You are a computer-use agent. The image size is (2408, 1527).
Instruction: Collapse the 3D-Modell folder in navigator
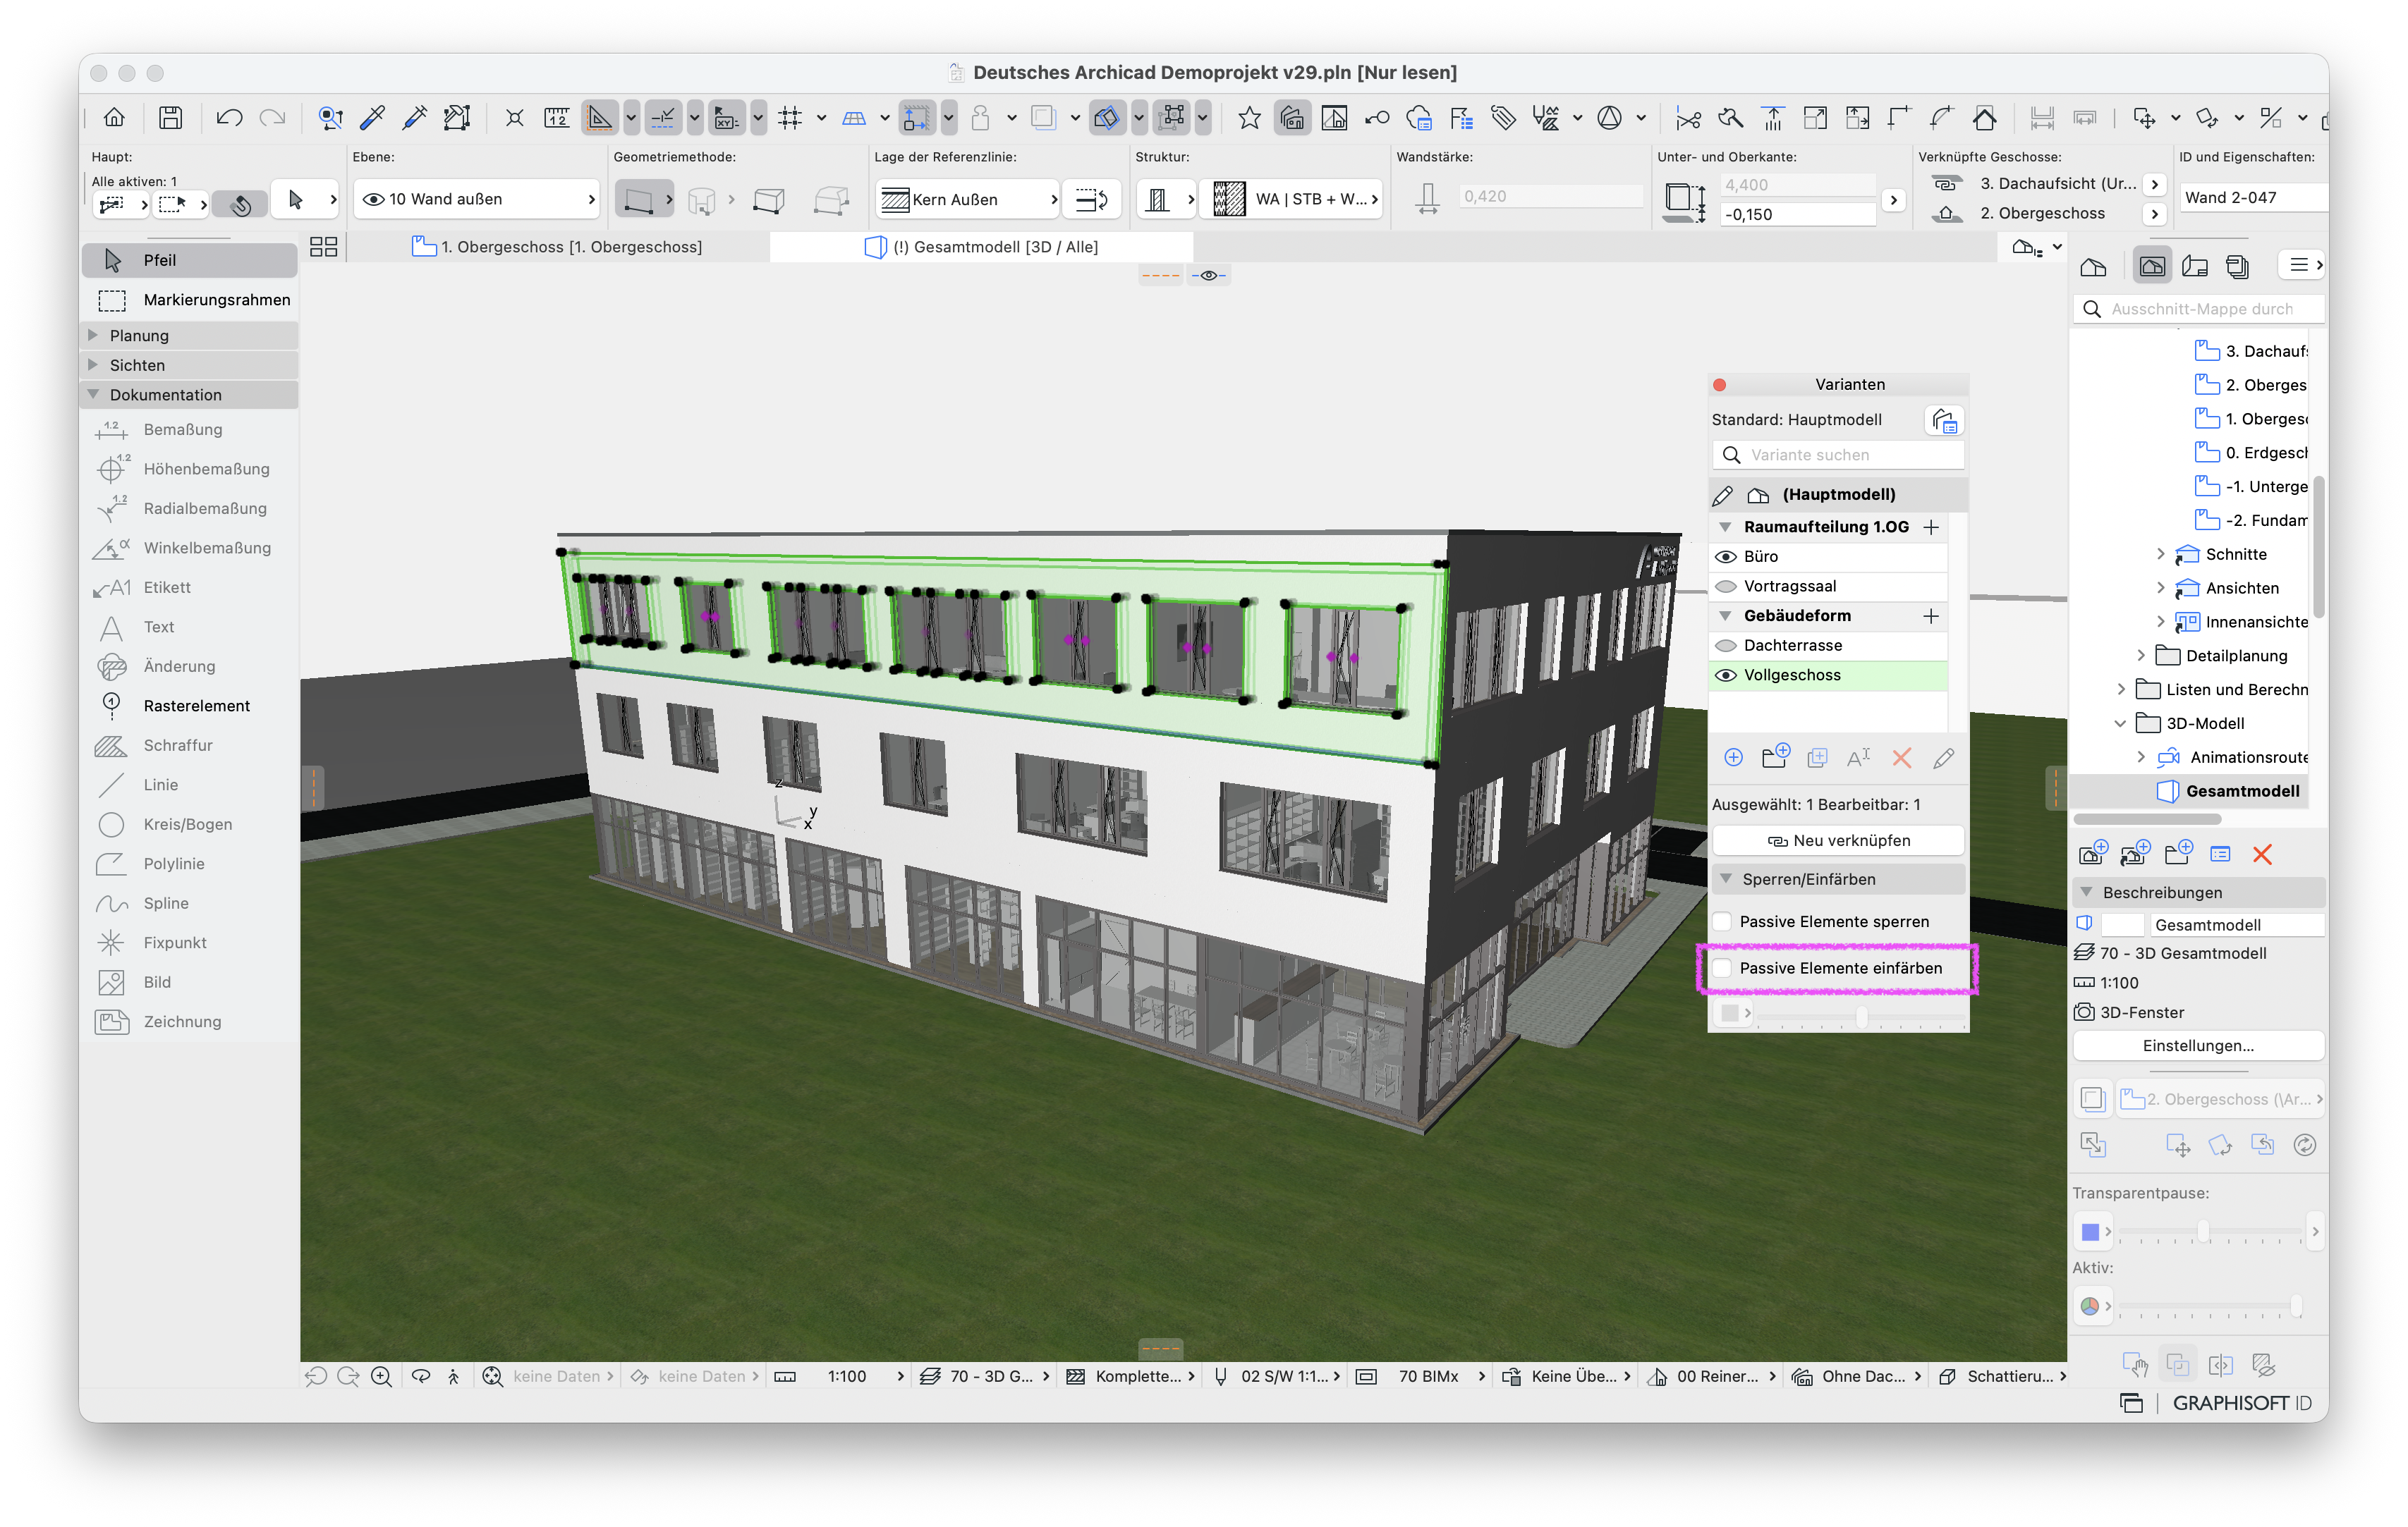click(x=2120, y=723)
